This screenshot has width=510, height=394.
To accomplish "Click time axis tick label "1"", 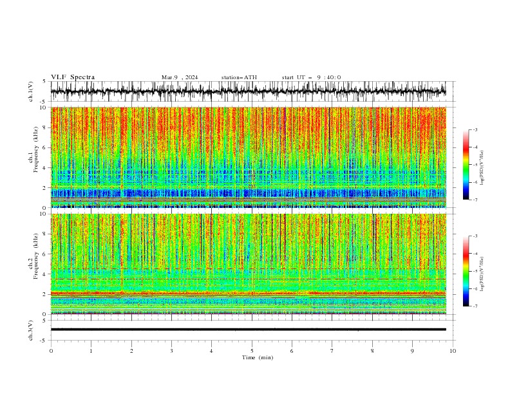I will click(x=91, y=351).
